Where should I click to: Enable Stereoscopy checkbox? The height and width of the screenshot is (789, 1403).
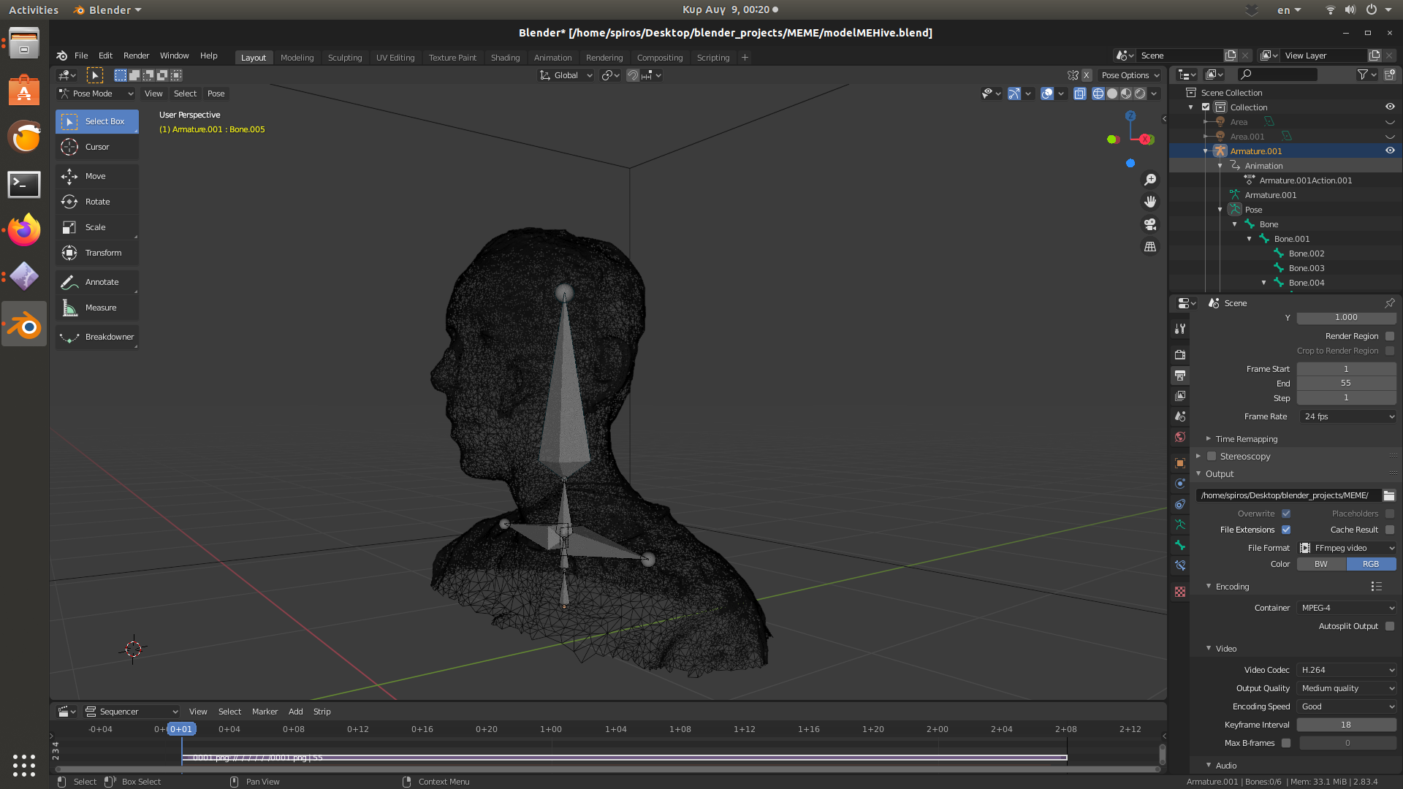point(1212,456)
